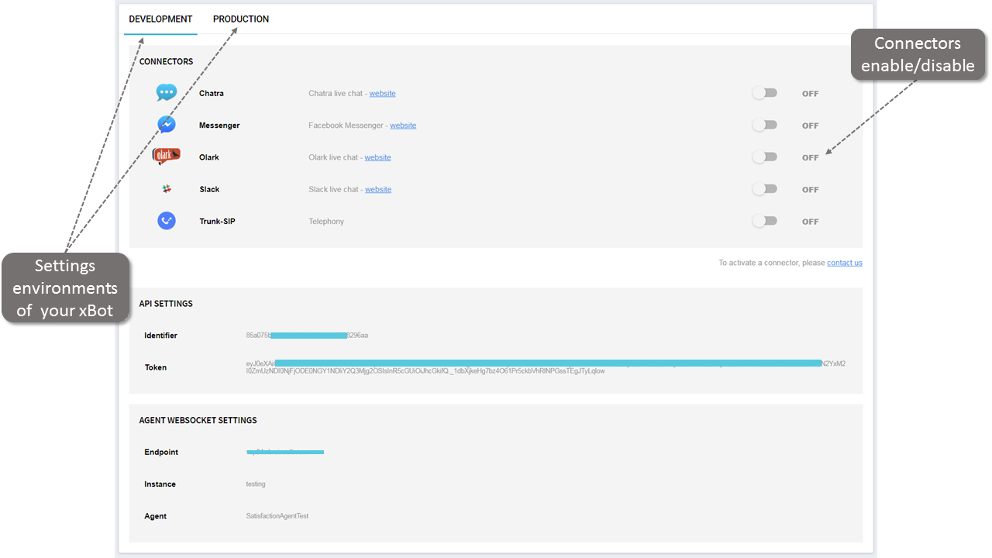Click the OFF label for Chatra
992x558 pixels.
pos(811,94)
